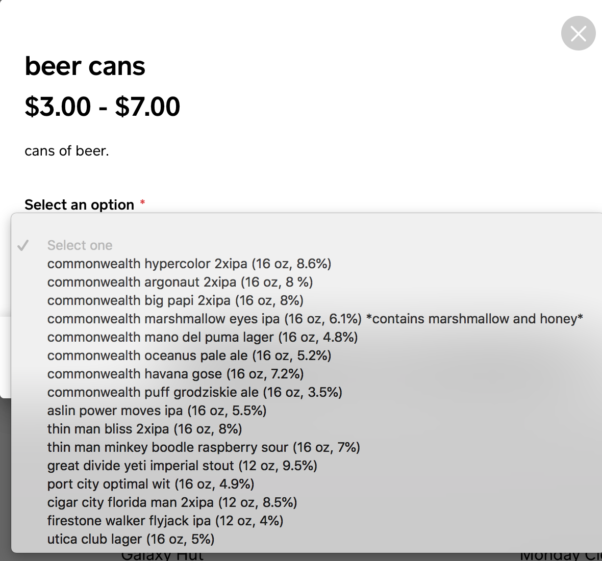Select commonwealth oceanus pale ale
The image size is (602, 561).
pyautogui.click(x=189, y=355)
